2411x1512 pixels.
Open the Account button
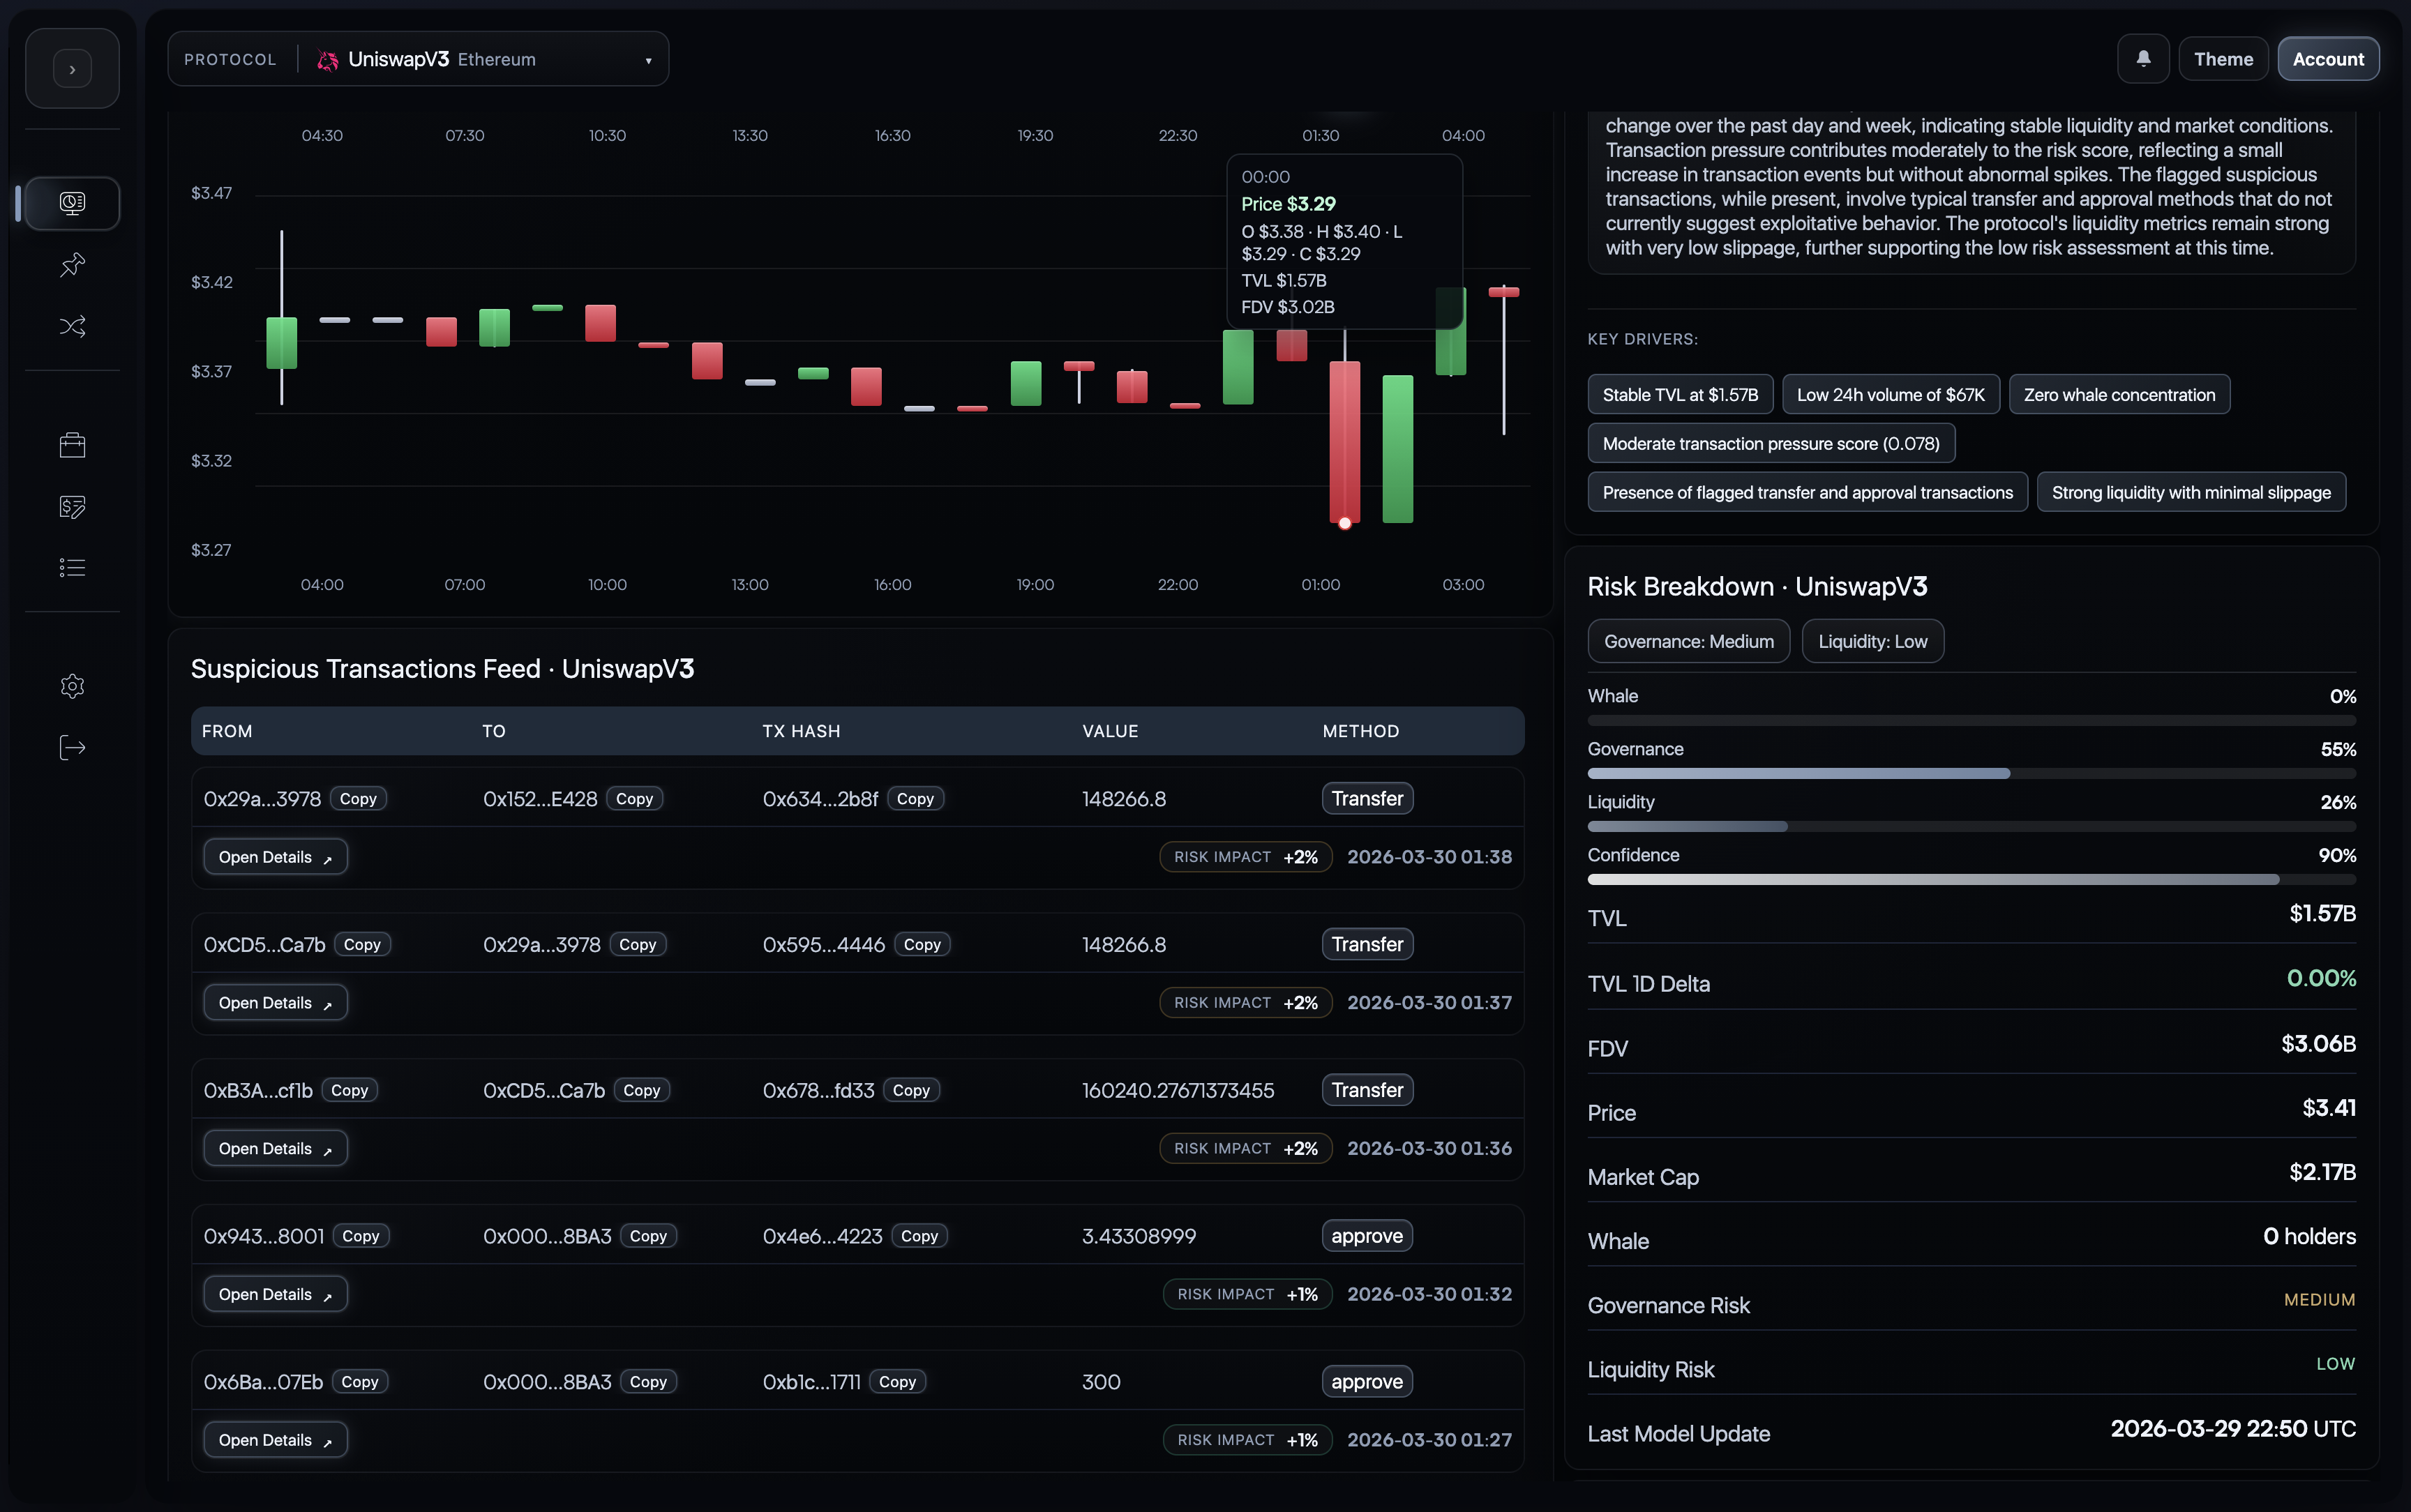tap(2328, 59)
